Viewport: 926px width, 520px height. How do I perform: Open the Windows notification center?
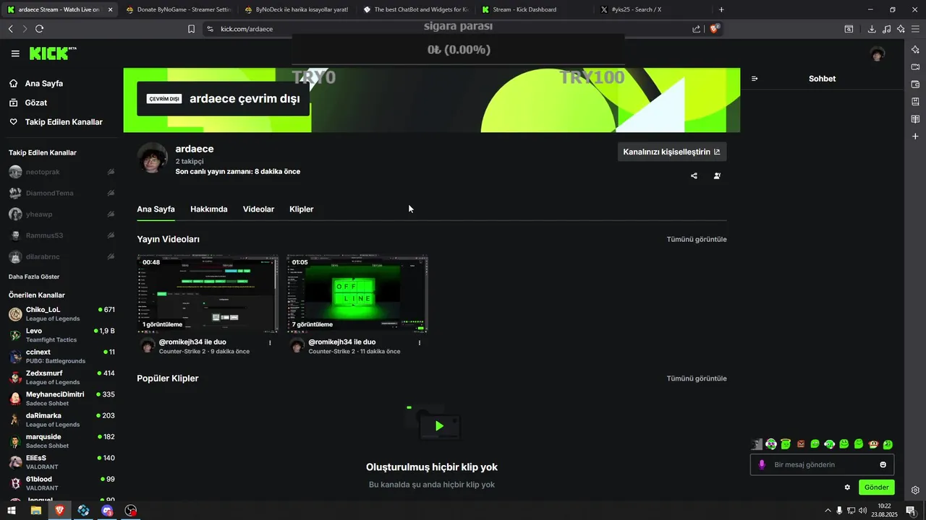[x=911, y=511]
